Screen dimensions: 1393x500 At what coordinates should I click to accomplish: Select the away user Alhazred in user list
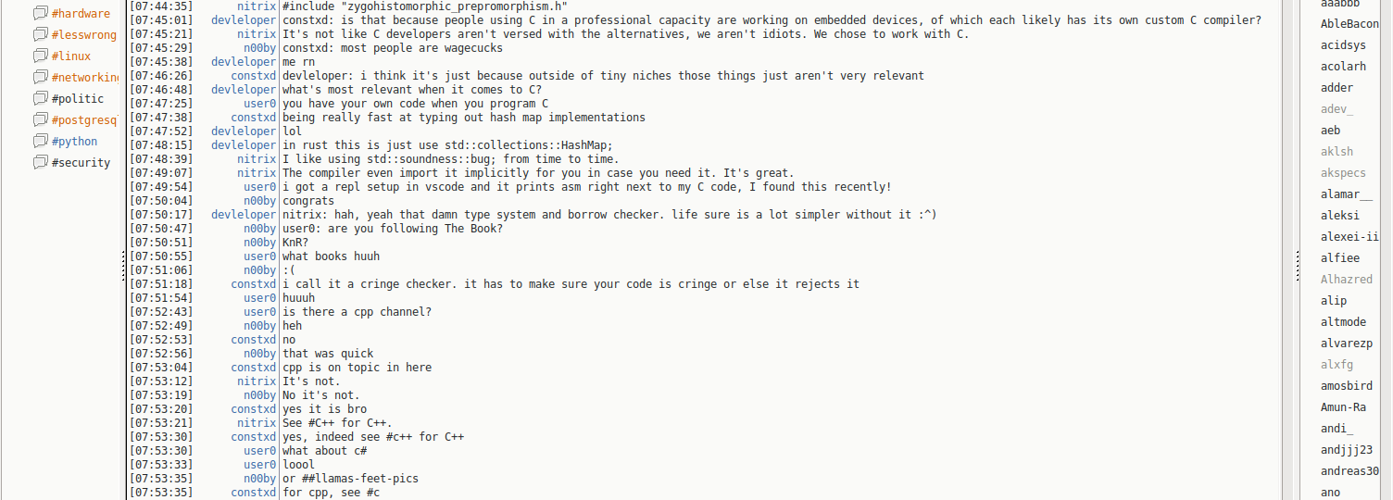(x=1347, y=279)
